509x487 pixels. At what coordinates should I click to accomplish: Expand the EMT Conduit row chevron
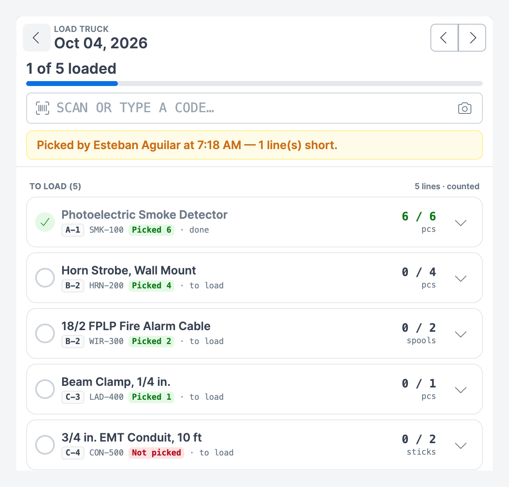[x=461, y=446]
